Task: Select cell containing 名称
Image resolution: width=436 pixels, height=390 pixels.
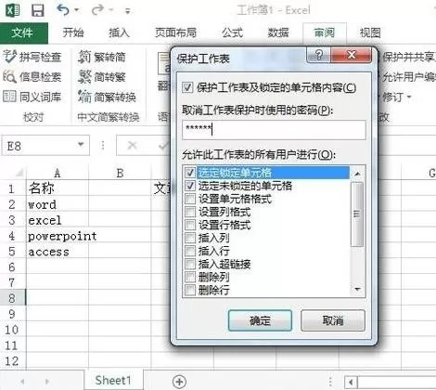Action: coord(58,188)
